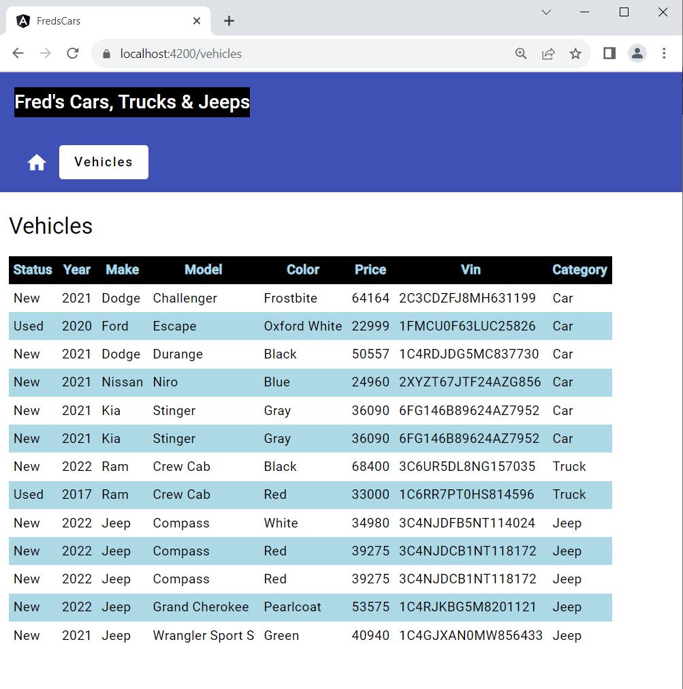Image resolution: width=683 pixels, height=689 pixels.
Task: Bookmark page with the star icon
Action: [575, 54]
